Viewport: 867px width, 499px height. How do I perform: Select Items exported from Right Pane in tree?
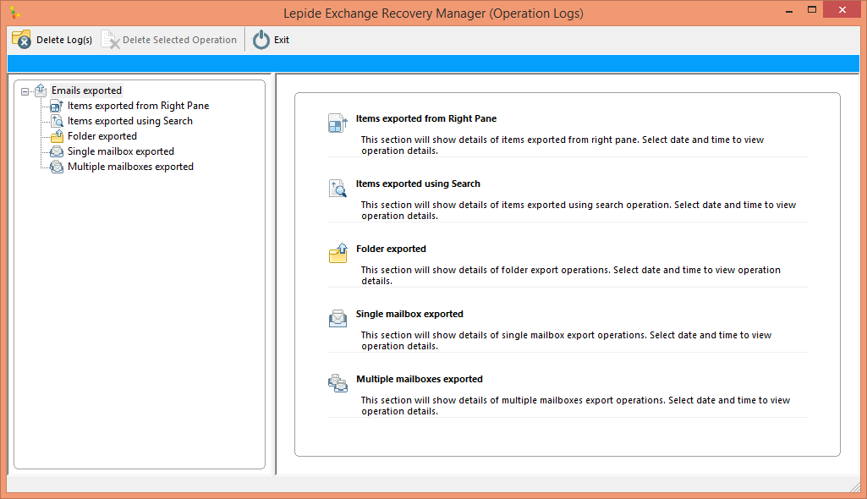pyautogui.click(x=138, y=106)
